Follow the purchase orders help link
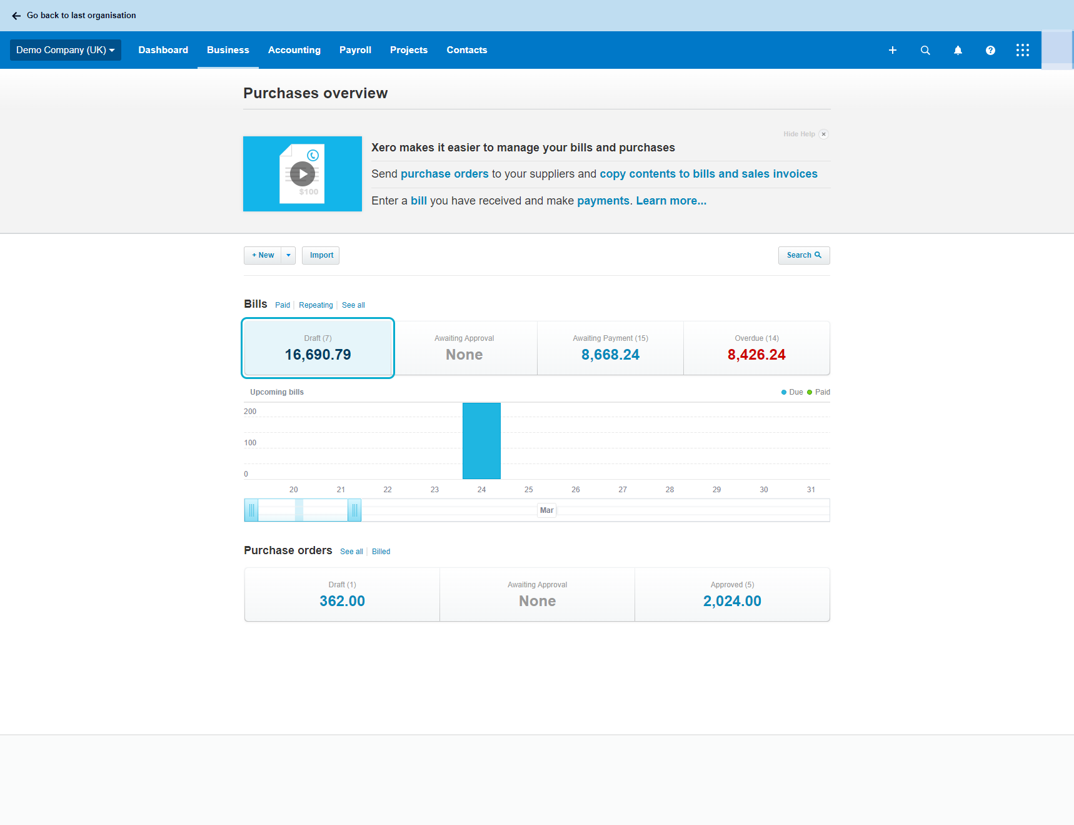 click(x=444, y=174)
